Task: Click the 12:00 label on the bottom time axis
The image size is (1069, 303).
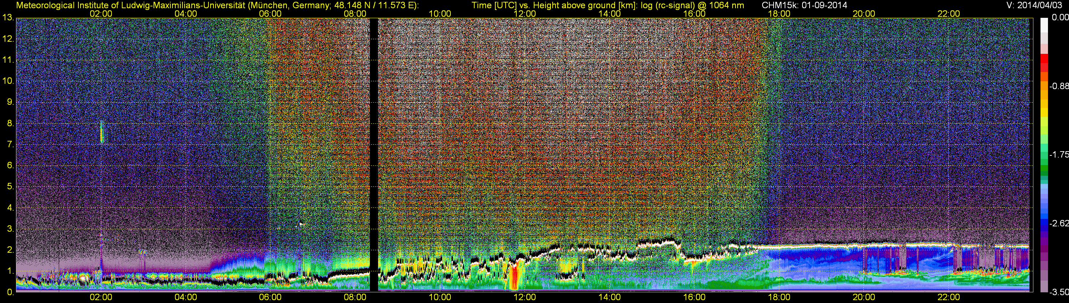Action: [525, 298]
